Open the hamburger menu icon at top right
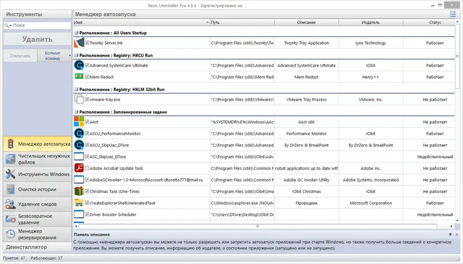The height and width of the screenshot is (264, 463). tap(453, 14)
